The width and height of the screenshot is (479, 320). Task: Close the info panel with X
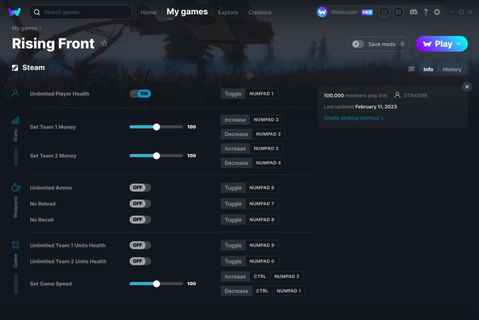click(467, 87)
